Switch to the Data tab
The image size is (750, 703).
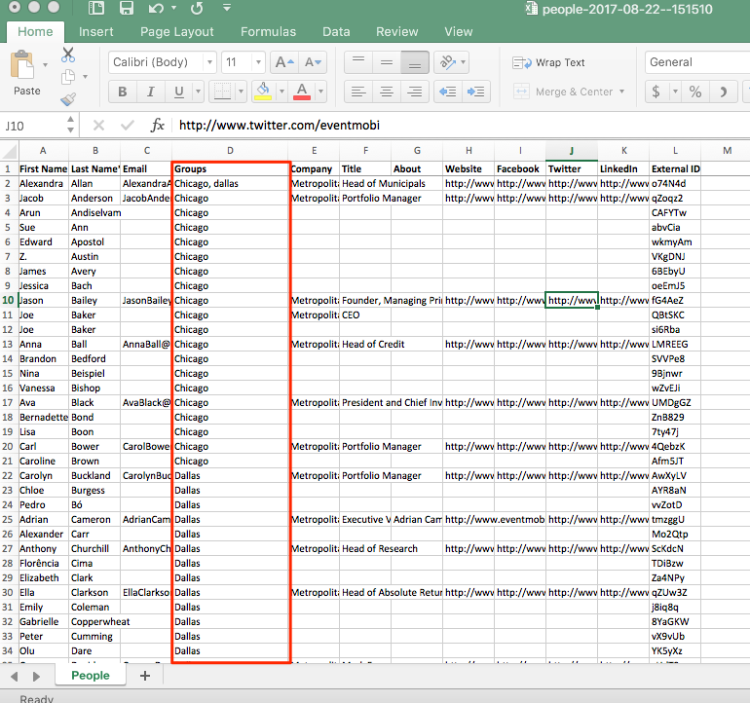(336, 31)
